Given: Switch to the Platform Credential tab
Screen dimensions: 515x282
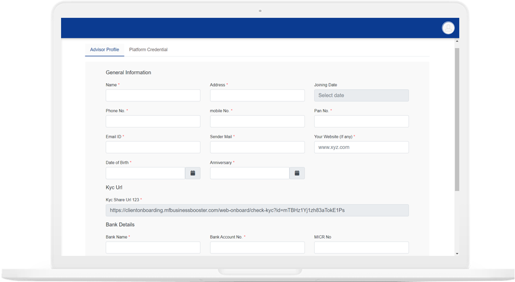Looking at the screenshot, I should tap(148, 50).
